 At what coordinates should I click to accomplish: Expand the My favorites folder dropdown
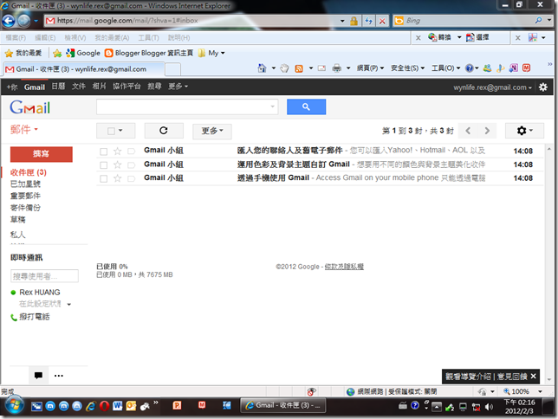(x=223, y=53)
